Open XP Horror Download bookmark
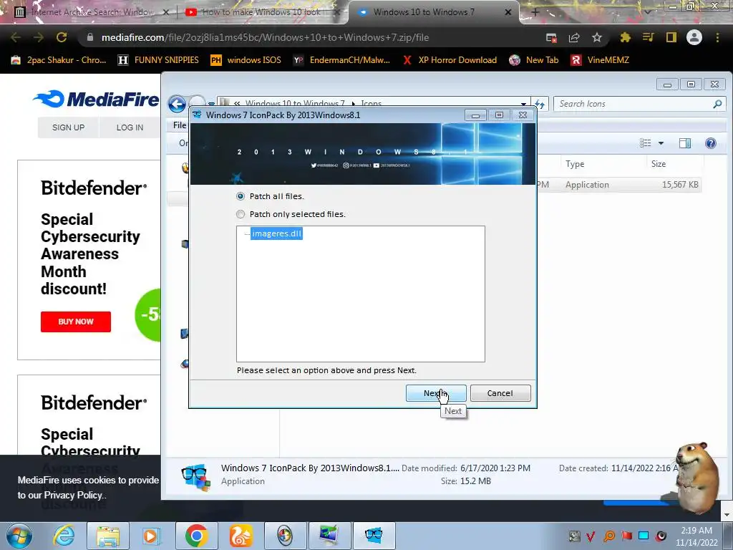The height and width of the screenshot is (550, 733). point(450,60)
